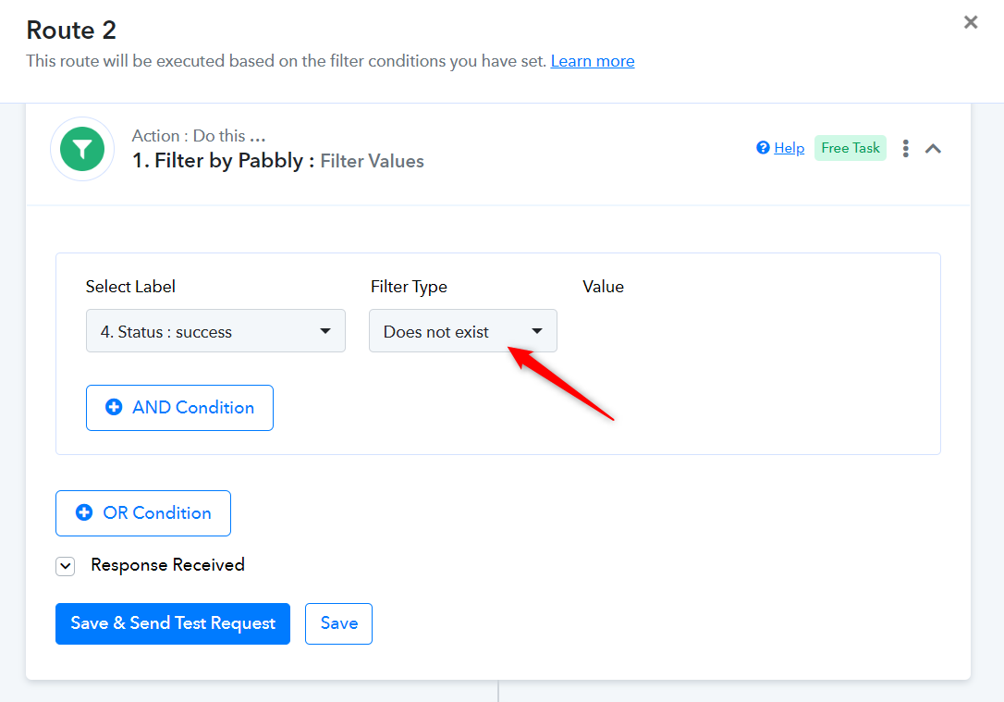Click the plus icon in OR Condition
Image resolution: width=1004 pixels, height=702 pixels.
click(84, 512)
